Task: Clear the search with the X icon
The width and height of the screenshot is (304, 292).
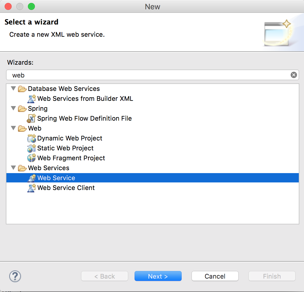Action: click(x=294, y=75)
